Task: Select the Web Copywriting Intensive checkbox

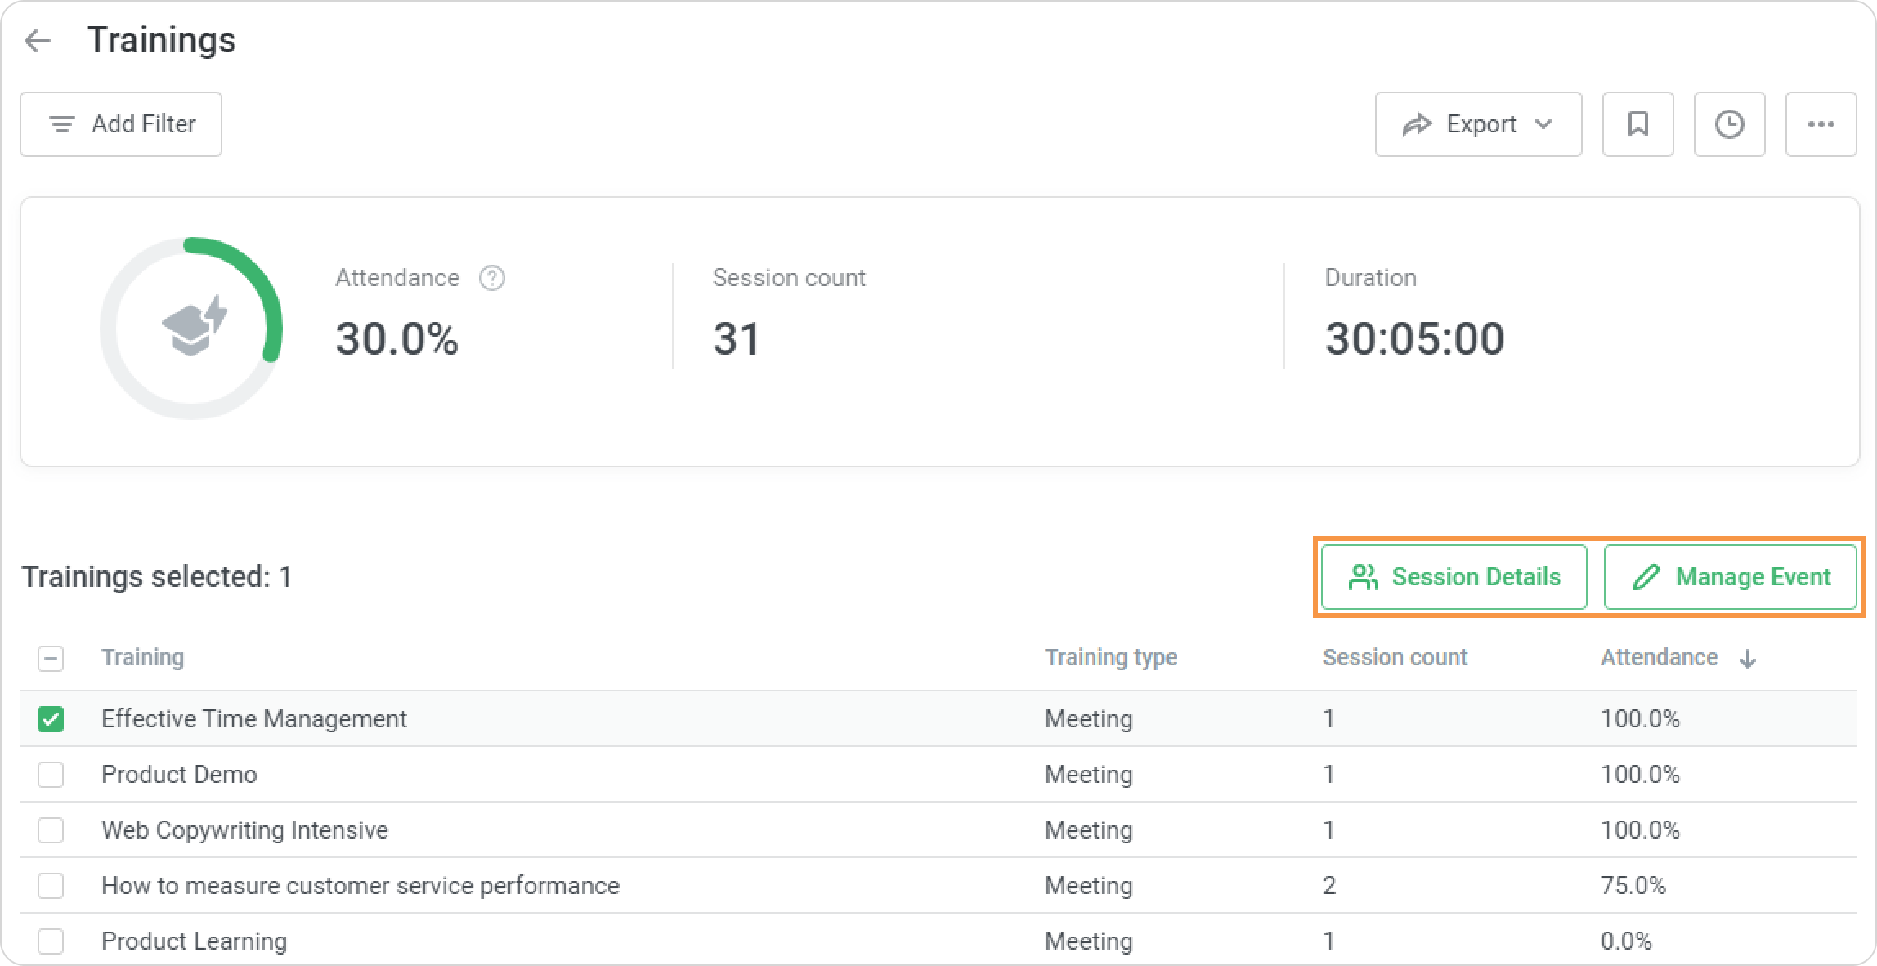Action: 51,830
